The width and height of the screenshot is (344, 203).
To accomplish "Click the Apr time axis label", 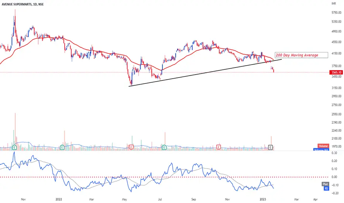I will pos(316,199).
